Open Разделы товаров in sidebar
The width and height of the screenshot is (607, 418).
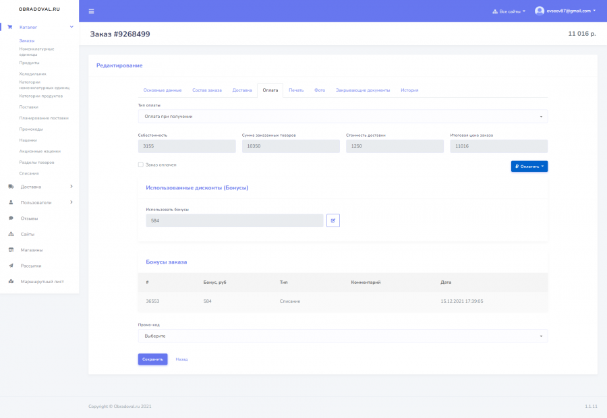(x=37, y=162)
